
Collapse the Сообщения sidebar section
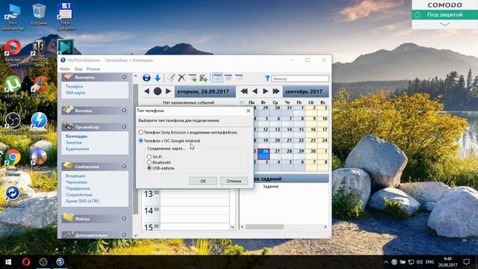click(124, 166)
